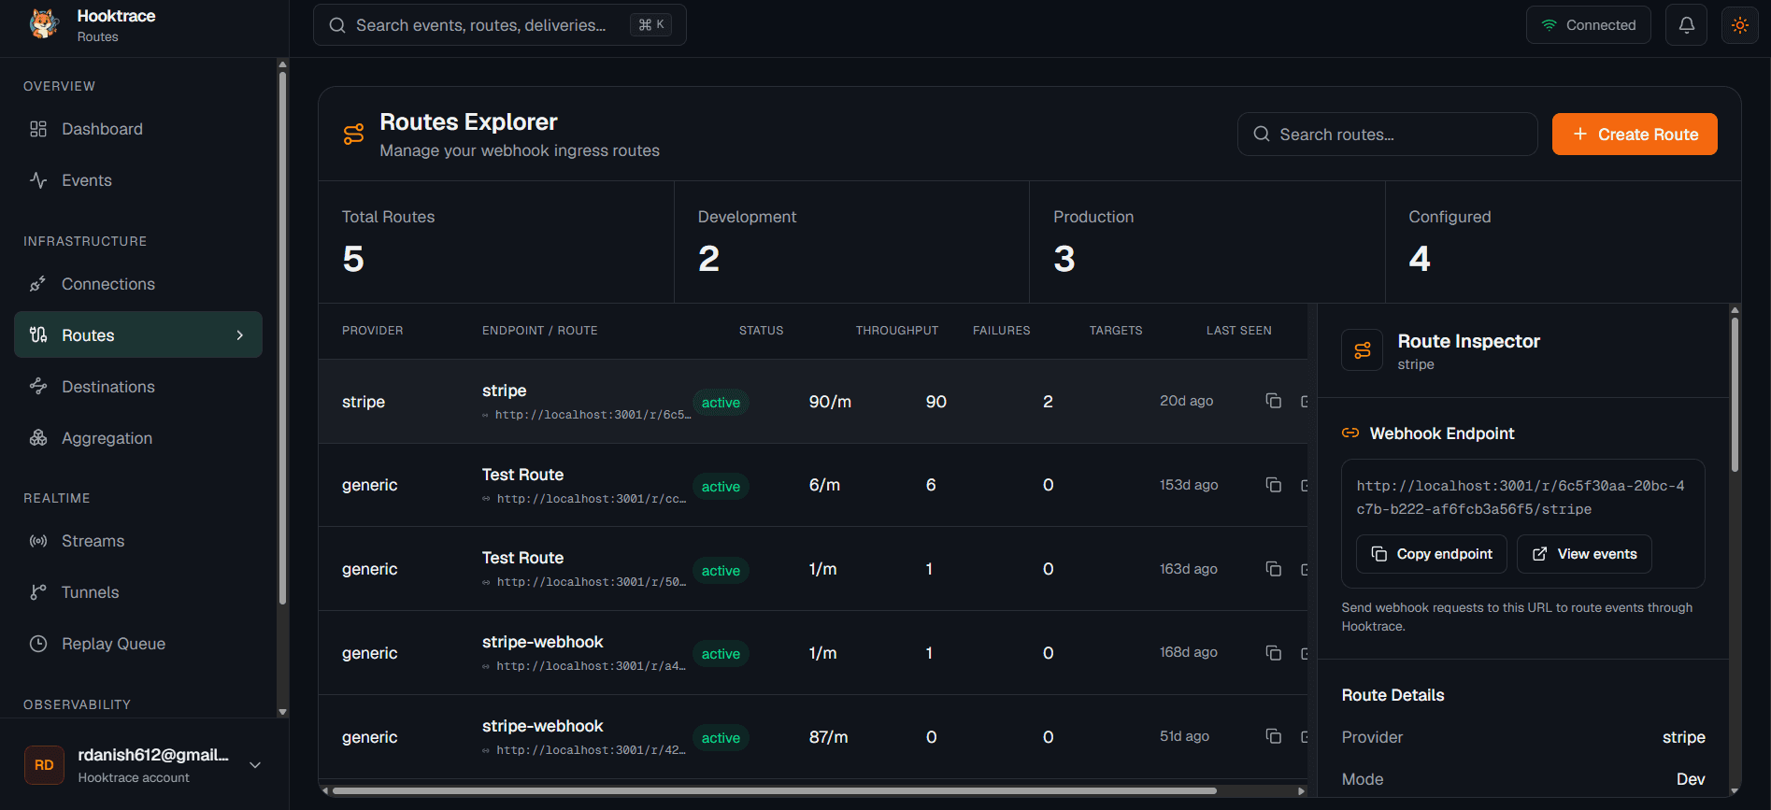Click the Production stat card
Screen dimensions: 1771x810
click(1207, 242)
